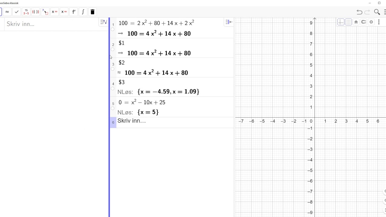Minimize the GeoGebra window
This screenshot has width=386, height=217.
(x=370, y=3)
